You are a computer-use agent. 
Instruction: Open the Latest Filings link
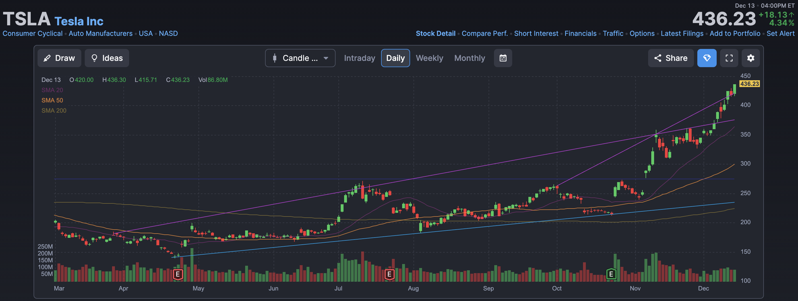pos(682,34)
